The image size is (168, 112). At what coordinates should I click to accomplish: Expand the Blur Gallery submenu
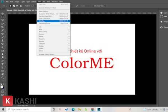pos(53,32)
